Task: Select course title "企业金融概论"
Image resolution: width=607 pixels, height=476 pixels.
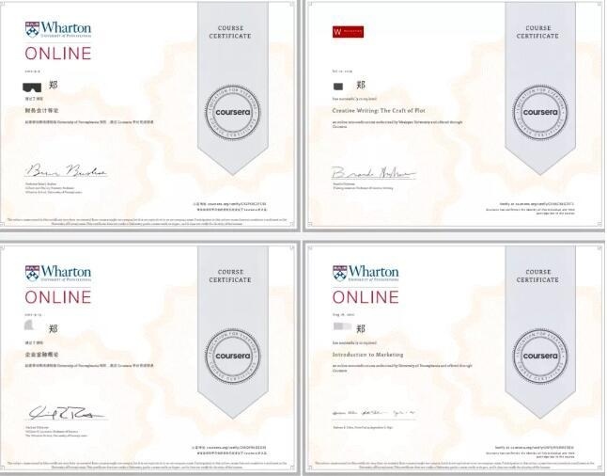Action: click(41, 355)
